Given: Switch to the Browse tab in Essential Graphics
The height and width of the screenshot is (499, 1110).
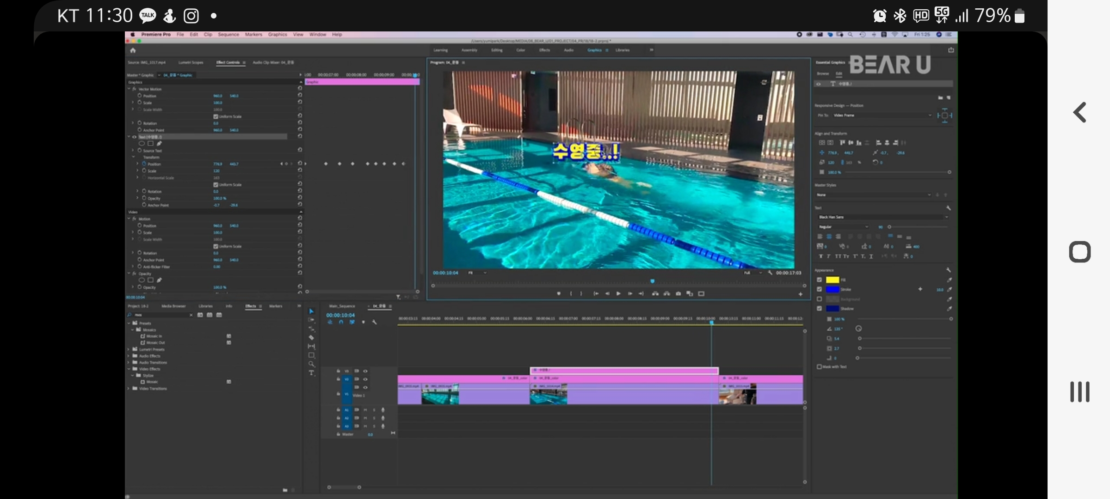Looking at the screenshot, I should click(x=823, y=74).
